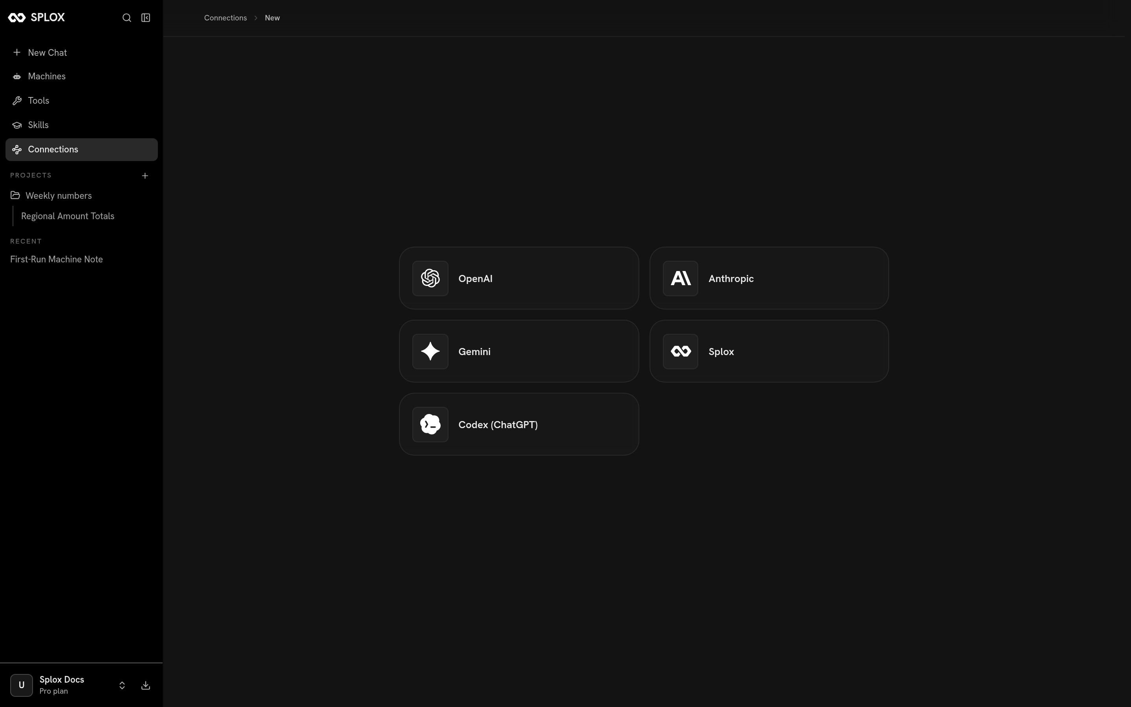Choose the Anthropic connection card

click(769, 278)
